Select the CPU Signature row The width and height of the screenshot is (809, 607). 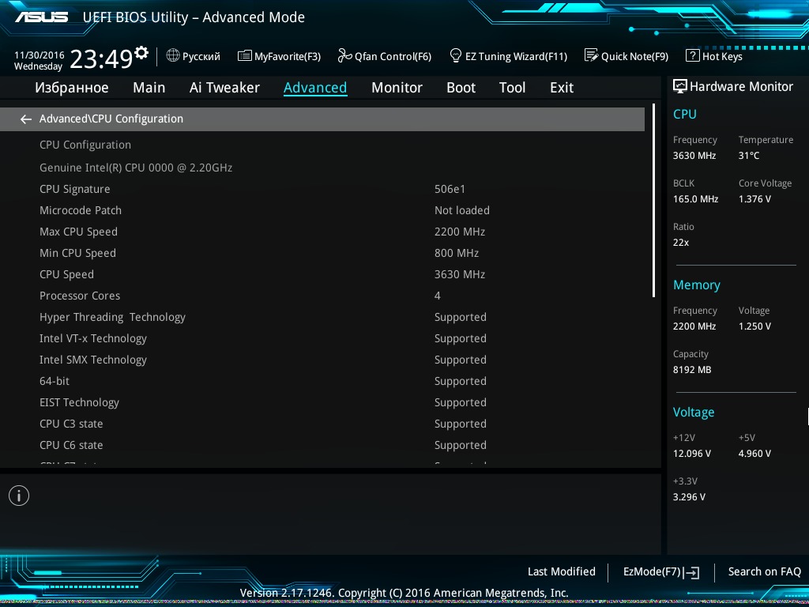click(x=322, y=189)
